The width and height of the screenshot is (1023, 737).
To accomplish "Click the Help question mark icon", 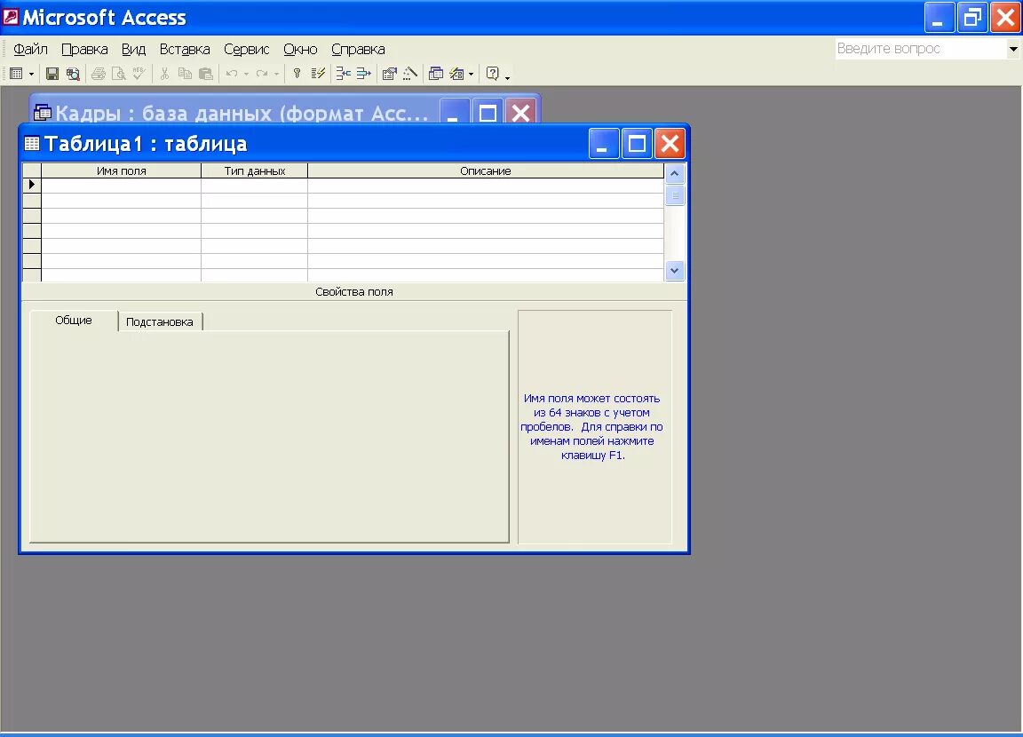I will (493, 74).
